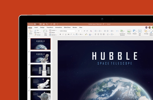Click the Redo icon
The width and height of the screenshot is (153, 100).
tap(51, 24)
